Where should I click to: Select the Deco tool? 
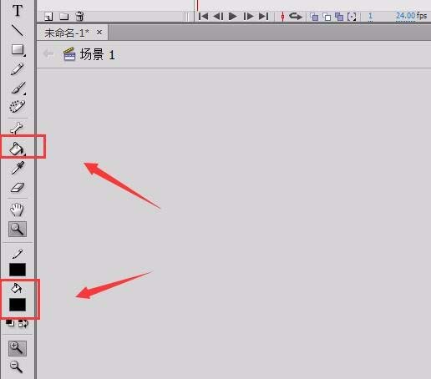(x=18, y=106)
